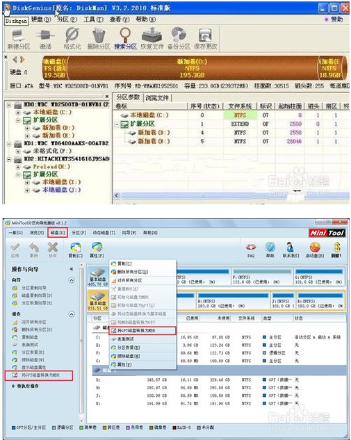Click the back arrow beside the DiskGenius disk bar
This screenshot has width=351, height=440.
(x=15, y=60)
